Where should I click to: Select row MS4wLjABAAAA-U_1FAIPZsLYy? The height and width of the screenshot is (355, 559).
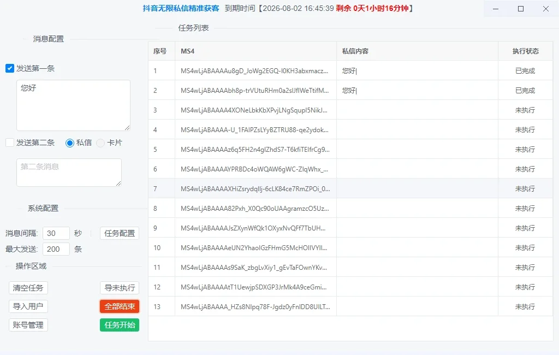(350, 129)
